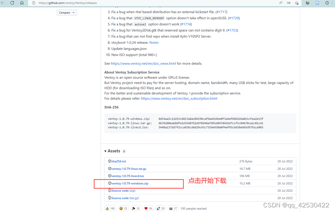335x212 pixels.
Task: Click the Update languages.json list item
Action: (x=129, y=49)
